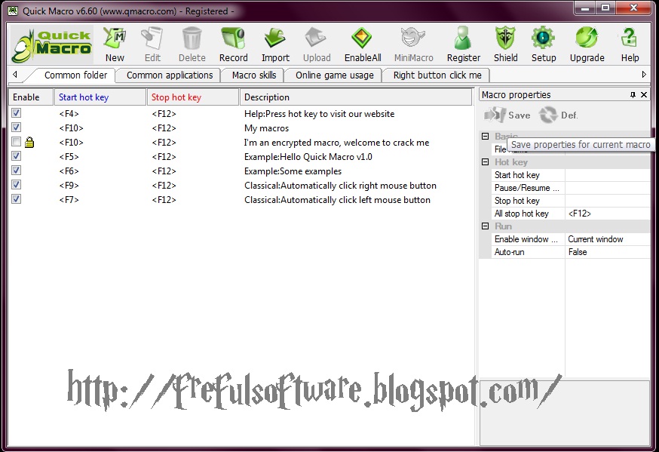Disable the F9 right-click macro
This screenshot has height=452, width=659.
point(16,185)
